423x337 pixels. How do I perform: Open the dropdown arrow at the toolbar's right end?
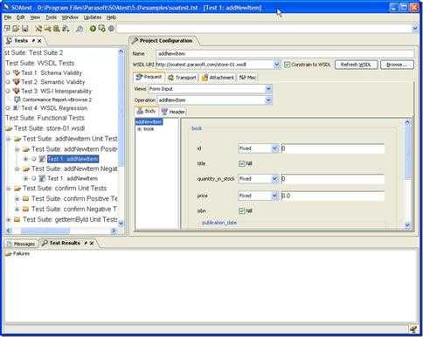tap(415, 28)
